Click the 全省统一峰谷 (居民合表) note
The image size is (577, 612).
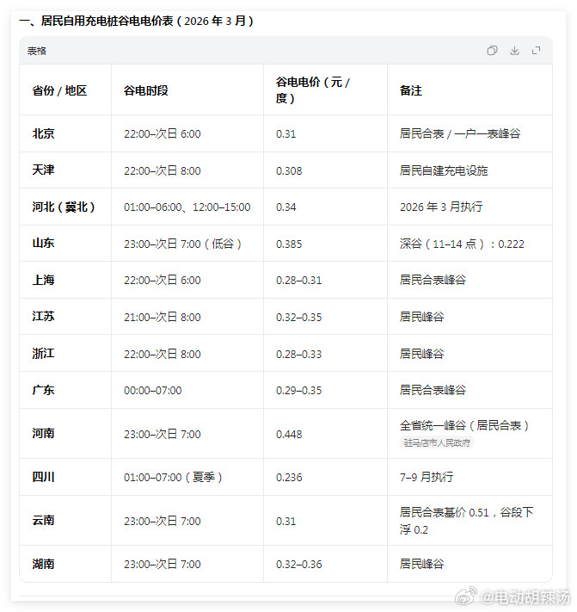[x=464, y=425]
